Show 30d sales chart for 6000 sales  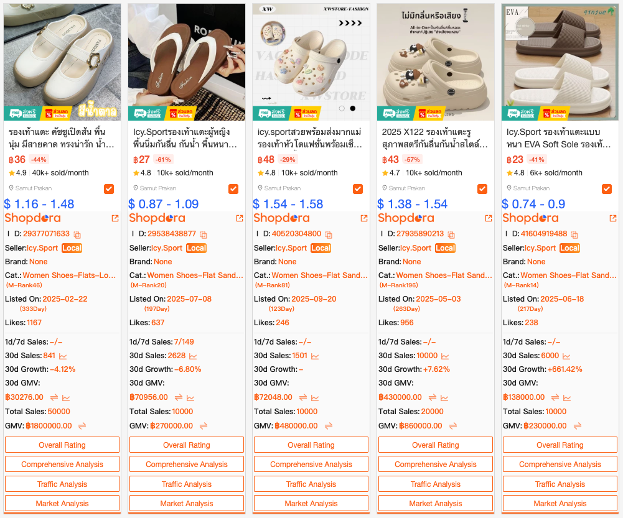[x=566, y=356]
